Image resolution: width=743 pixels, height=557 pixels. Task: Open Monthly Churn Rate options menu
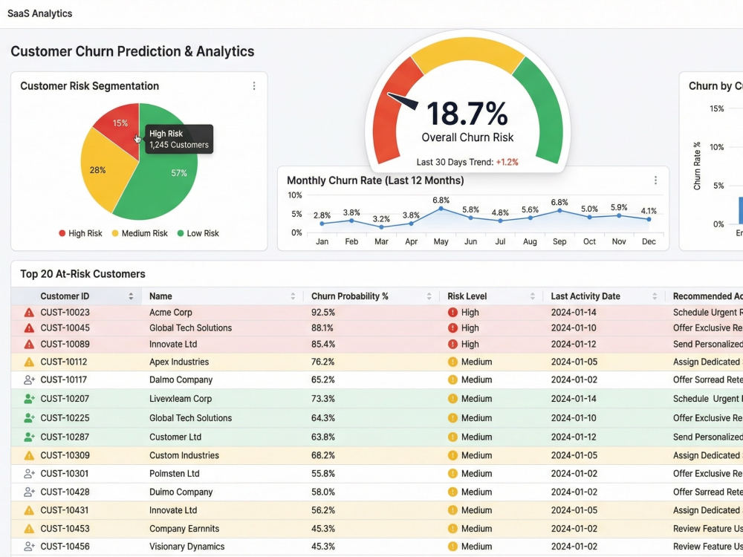click(x=655, y=180)
